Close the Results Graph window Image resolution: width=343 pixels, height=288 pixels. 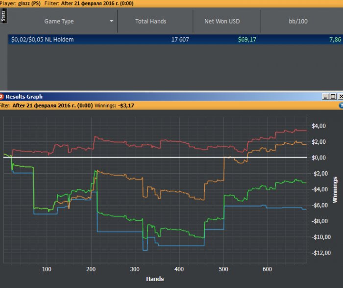click(340, 97)
